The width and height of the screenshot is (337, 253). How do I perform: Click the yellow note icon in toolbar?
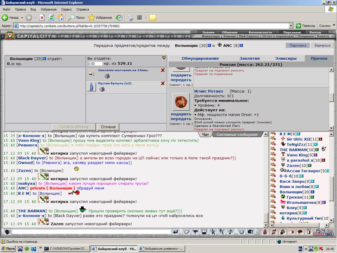[153, 18]
